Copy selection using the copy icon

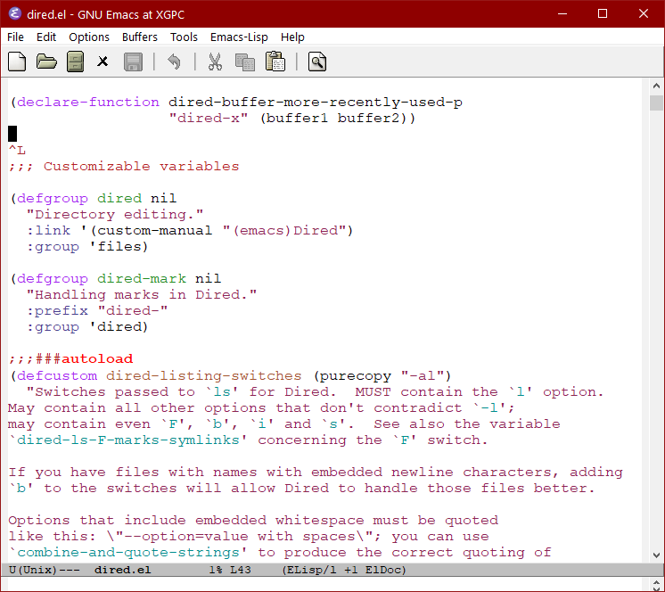pyautogui.click(x=245, y=62)
